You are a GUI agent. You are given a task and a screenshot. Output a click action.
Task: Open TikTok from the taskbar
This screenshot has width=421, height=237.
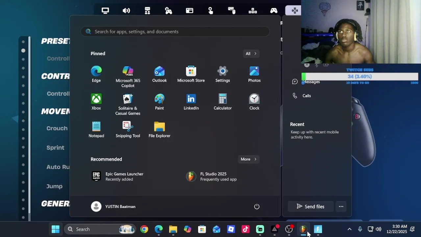coord(245,229)
